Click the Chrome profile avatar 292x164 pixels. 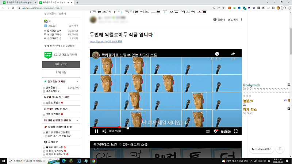click(278, 8)
